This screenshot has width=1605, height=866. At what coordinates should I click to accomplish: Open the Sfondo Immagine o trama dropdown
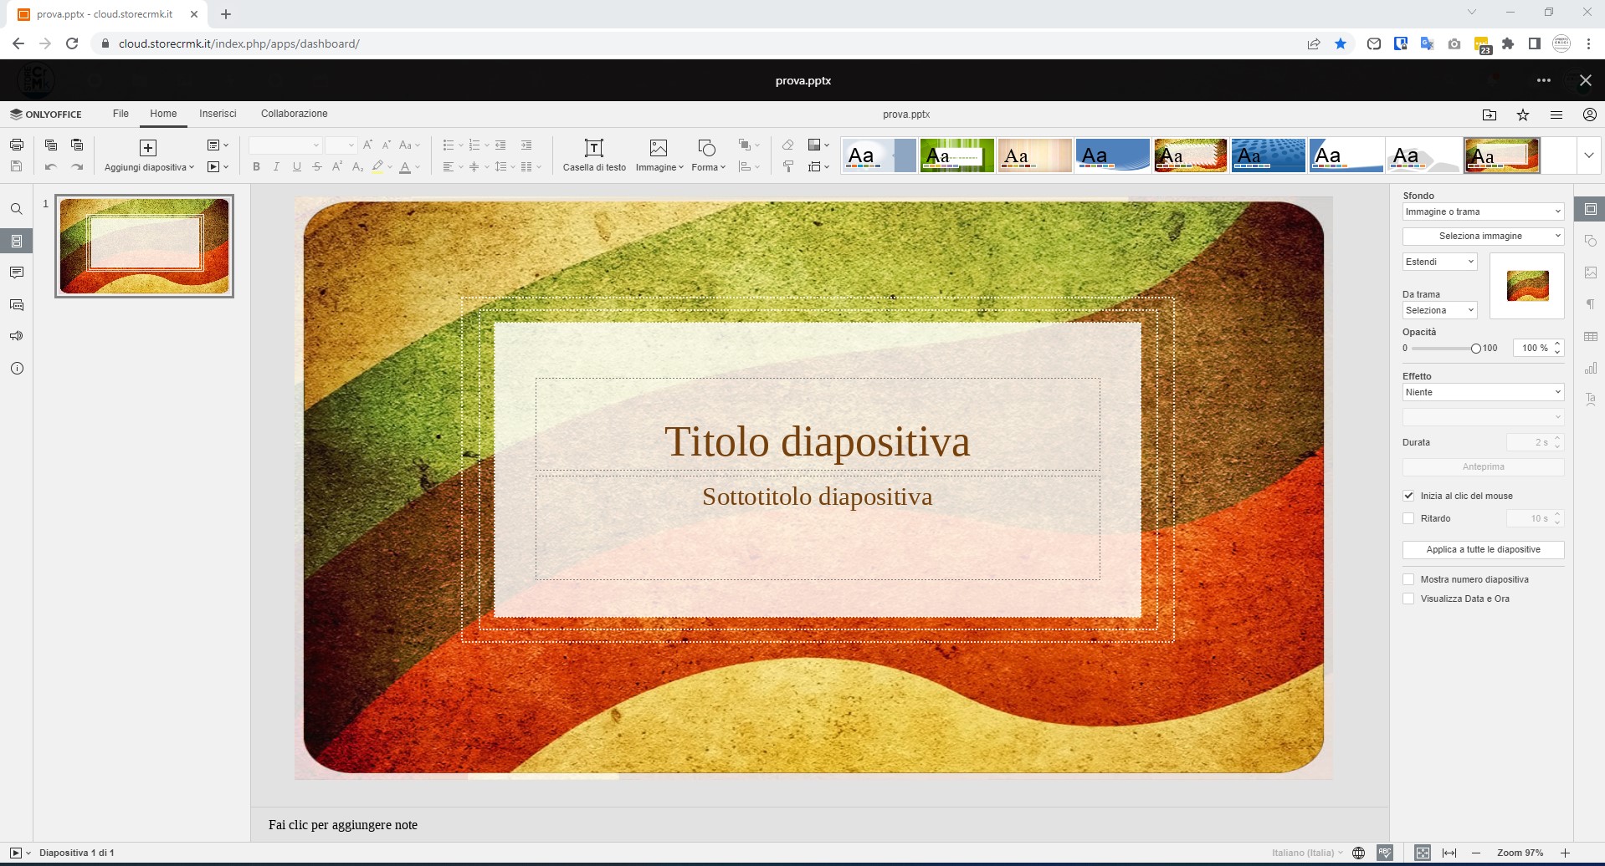point(1482,211)
